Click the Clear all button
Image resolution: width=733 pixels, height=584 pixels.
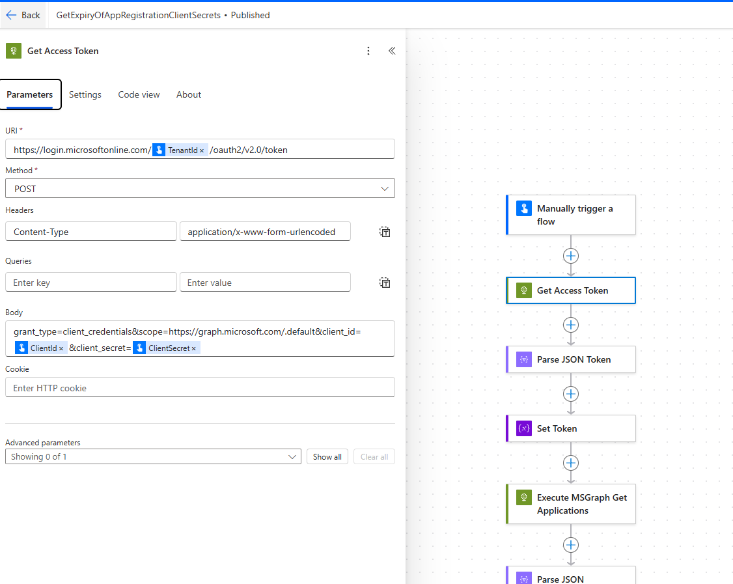[374, 457]
